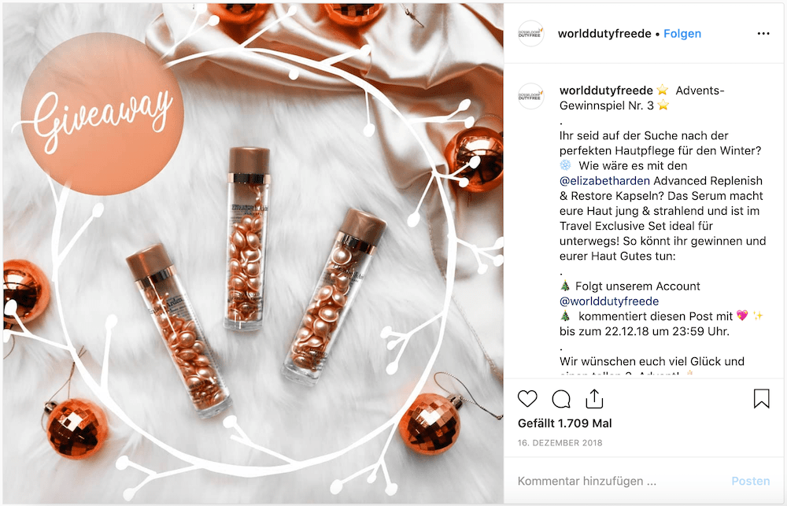
Task: Click Posten to submit comment
Action: point(750,481)
